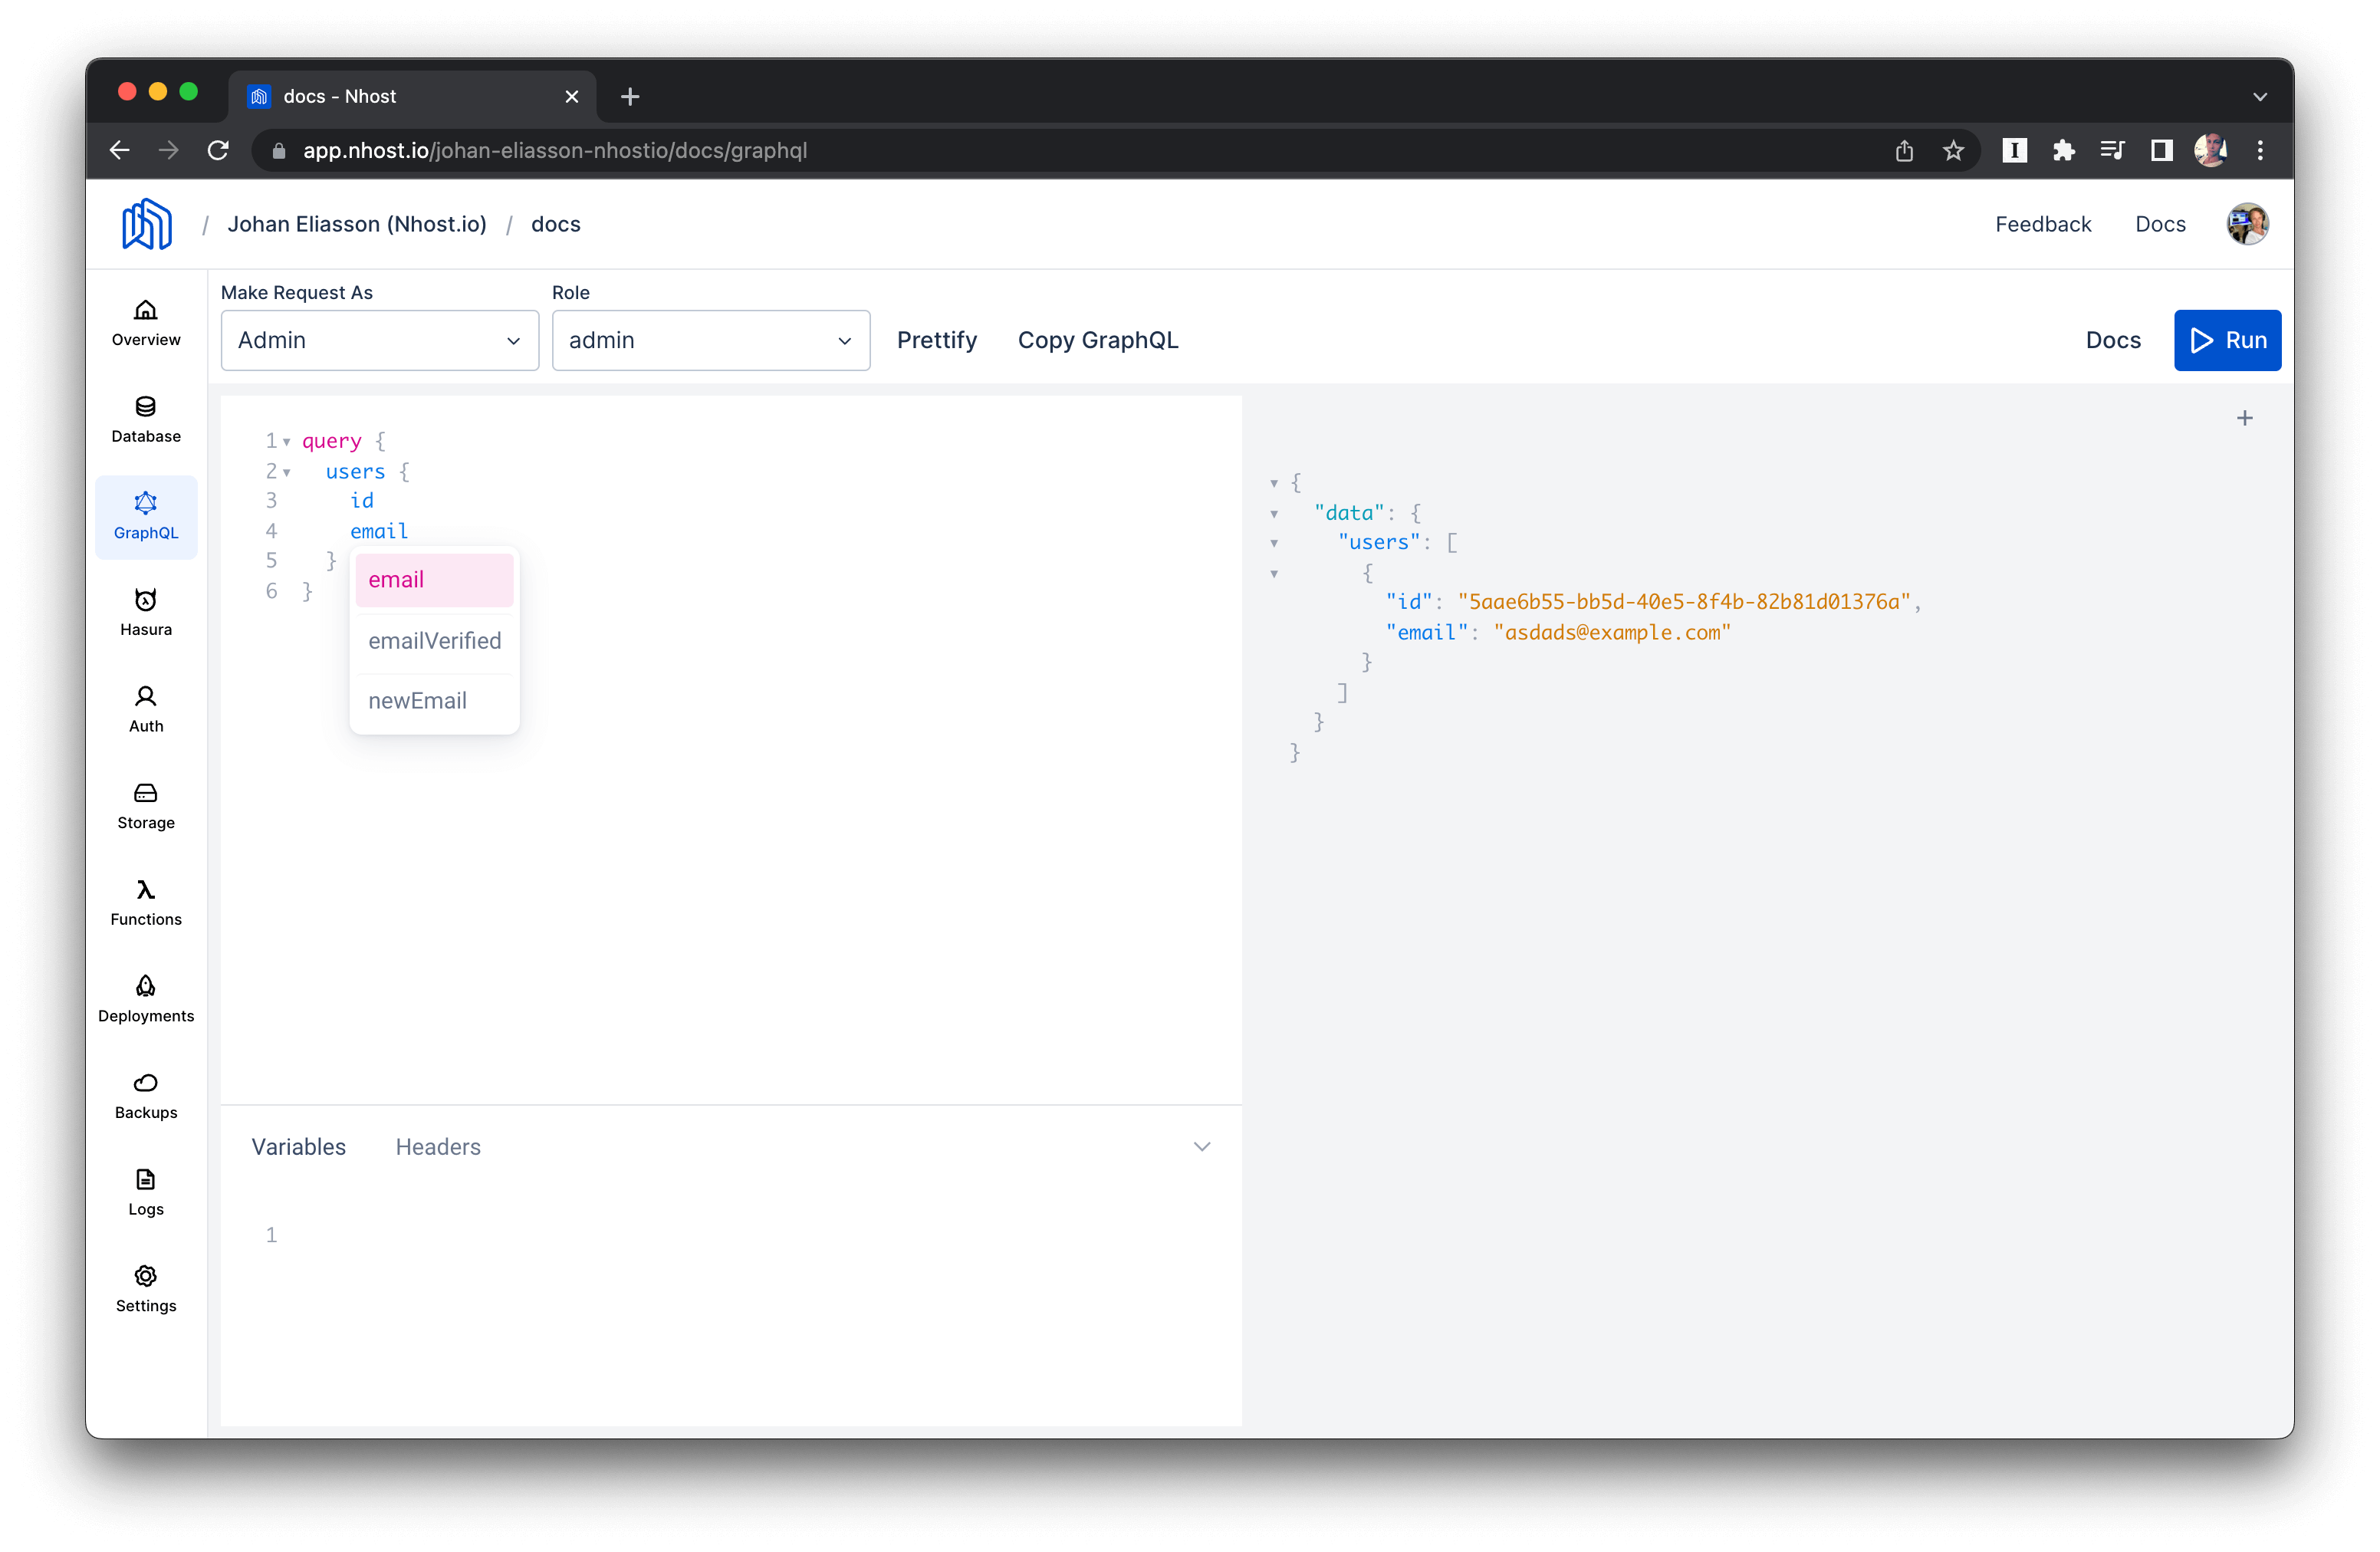This screenshot has width=2380, height=1552.
Task: Toggle the browser side panel icon
Action: coord(2161,150)
